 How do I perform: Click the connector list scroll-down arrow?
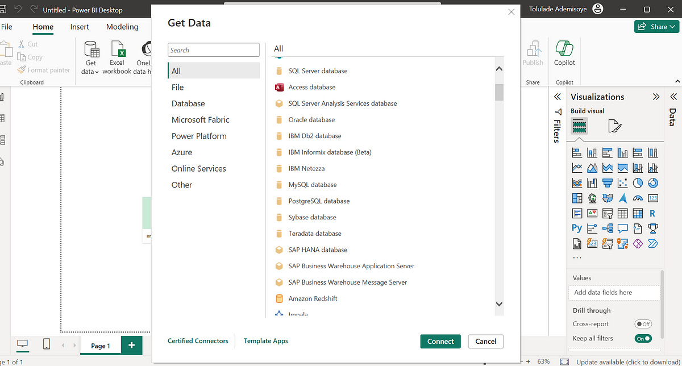point(499,305)
